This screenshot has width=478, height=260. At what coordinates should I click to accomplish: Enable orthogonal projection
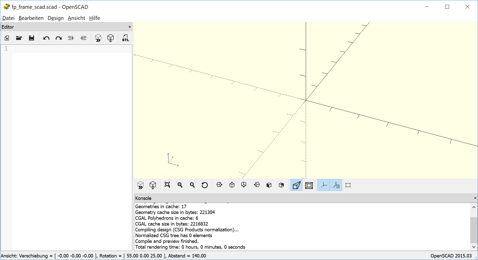coord(309,185)
